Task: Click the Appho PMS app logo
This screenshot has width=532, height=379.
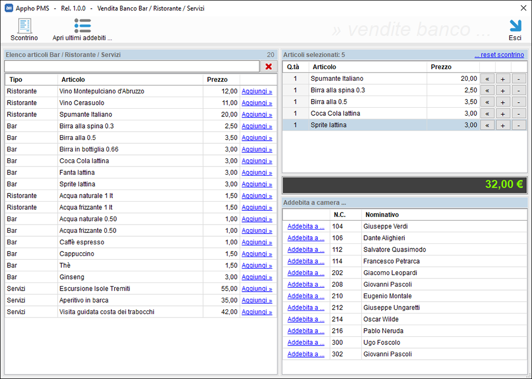Action: click(x=9, y=8)
